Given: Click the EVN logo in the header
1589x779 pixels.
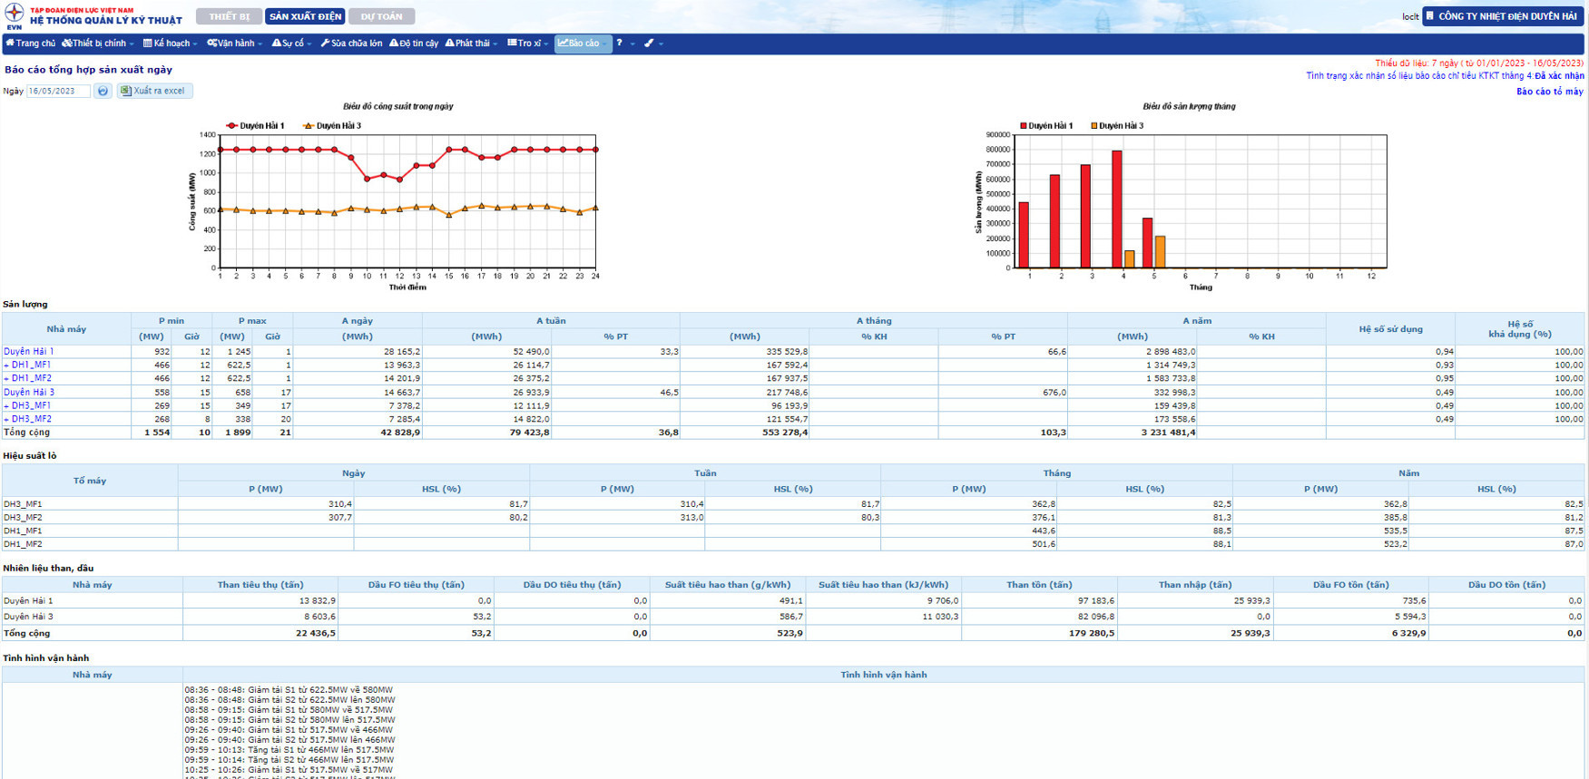Looking at the screenshot, I should click(14, 15).
